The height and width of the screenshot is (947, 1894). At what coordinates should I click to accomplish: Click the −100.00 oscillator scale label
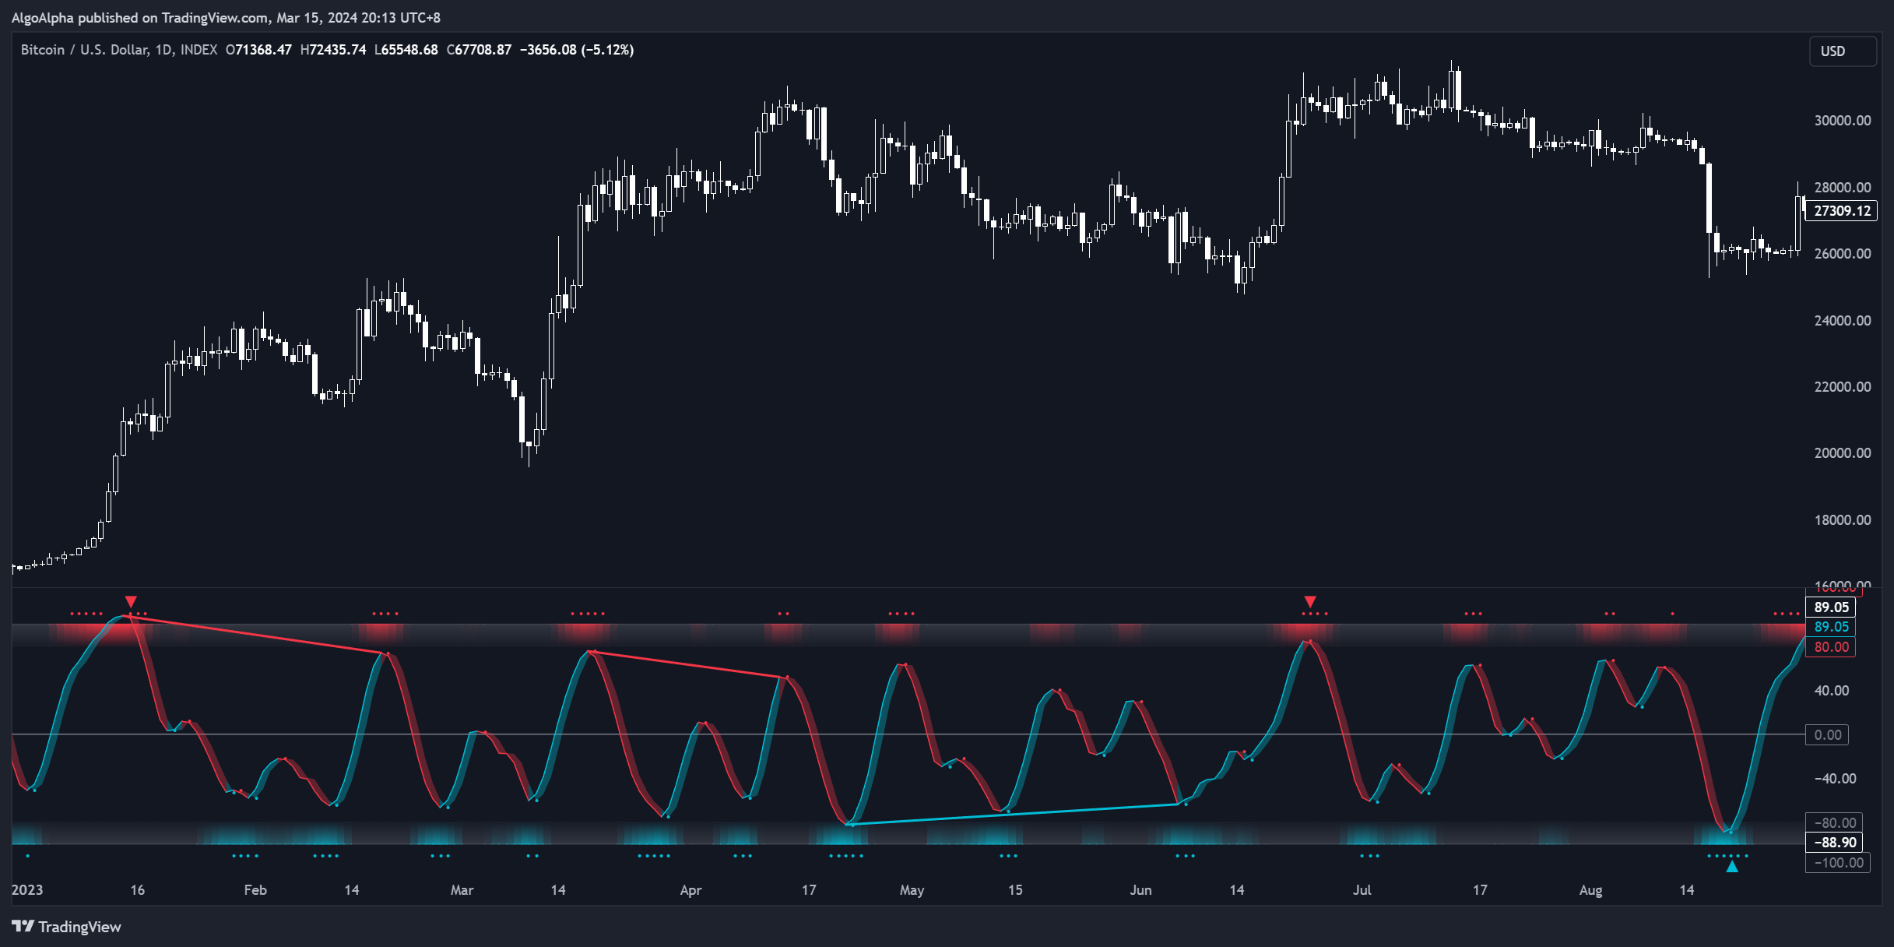(x=1838, y=862)
